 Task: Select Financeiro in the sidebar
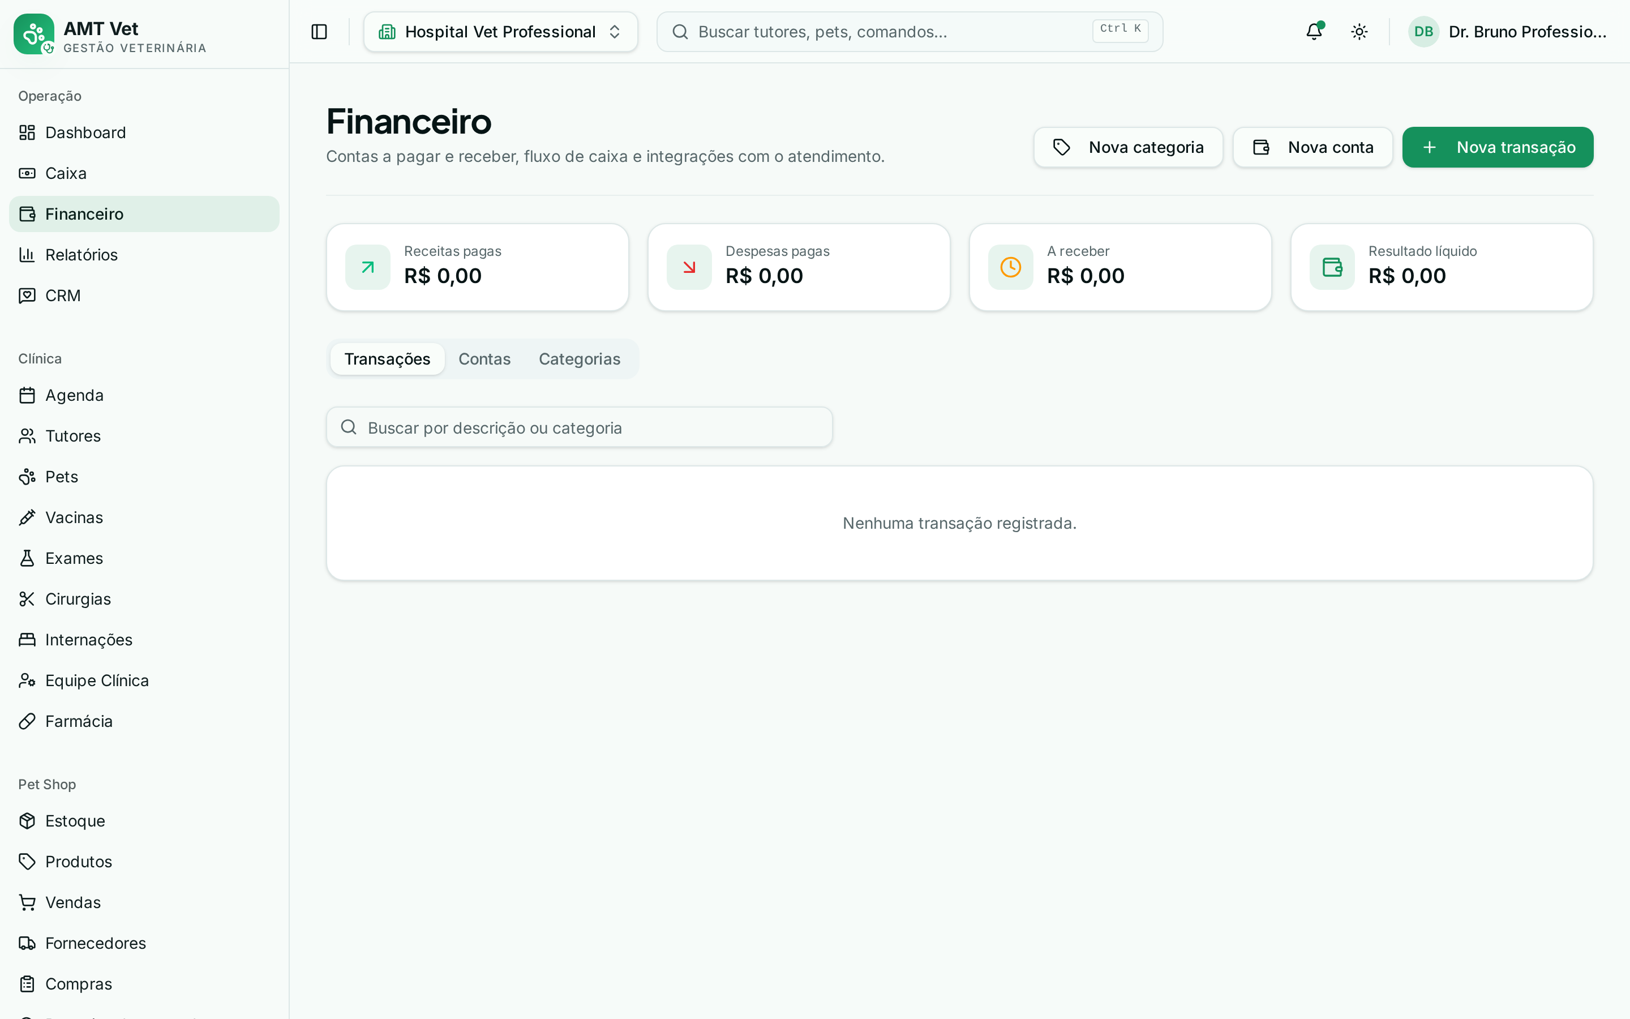click(144, 215)
